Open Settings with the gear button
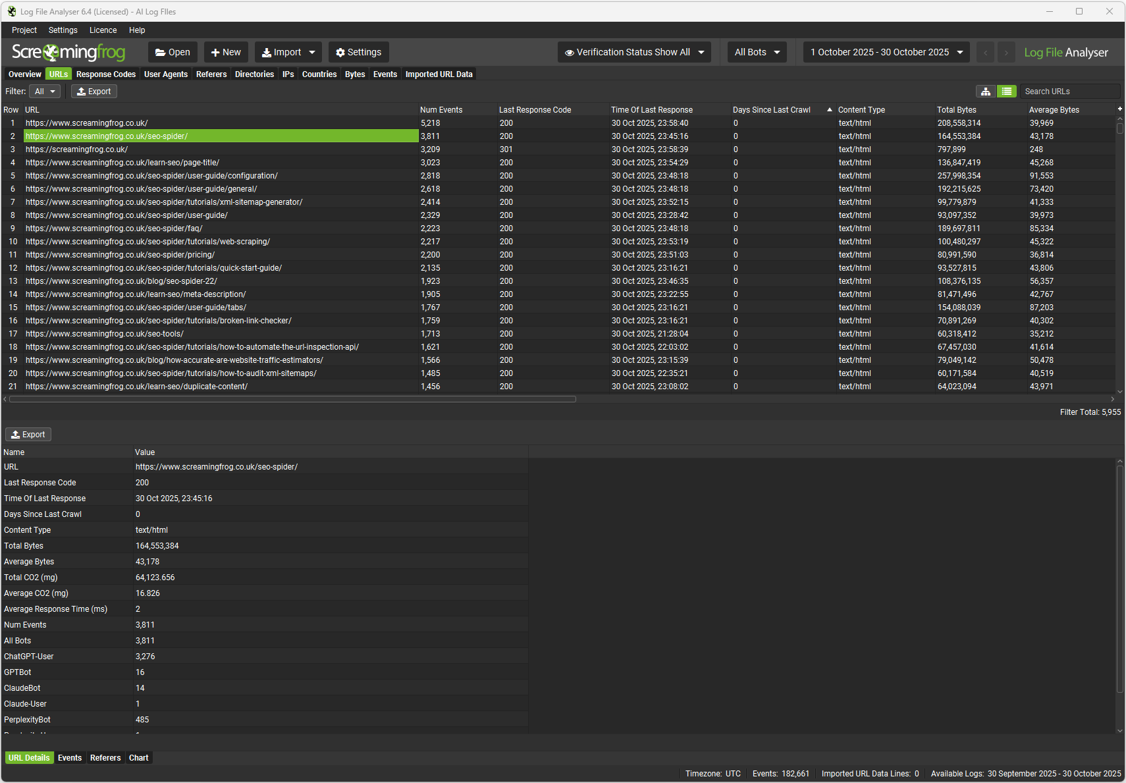 click(x=358, y=53)
